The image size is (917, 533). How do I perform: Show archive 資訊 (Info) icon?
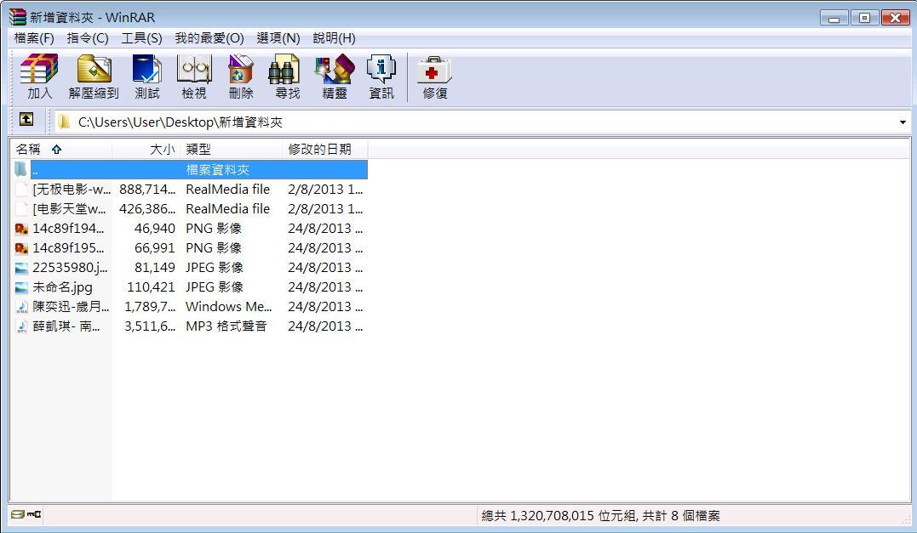click(381, 77)
